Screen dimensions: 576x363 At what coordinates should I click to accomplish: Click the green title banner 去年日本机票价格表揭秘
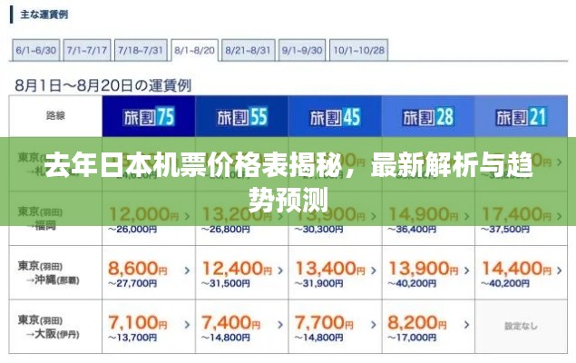[288, 181]
